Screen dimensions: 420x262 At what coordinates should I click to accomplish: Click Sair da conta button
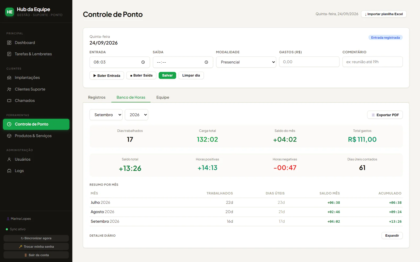coord(36,255)
